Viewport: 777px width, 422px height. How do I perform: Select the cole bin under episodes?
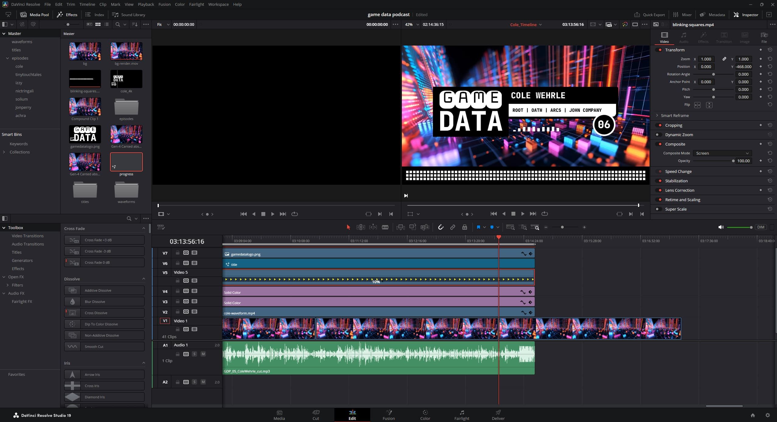19,66
